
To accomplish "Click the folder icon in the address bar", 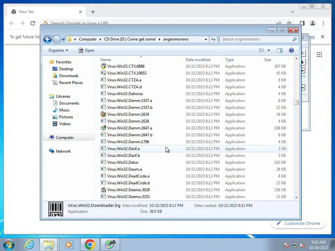I will click(x=69, y=39).
